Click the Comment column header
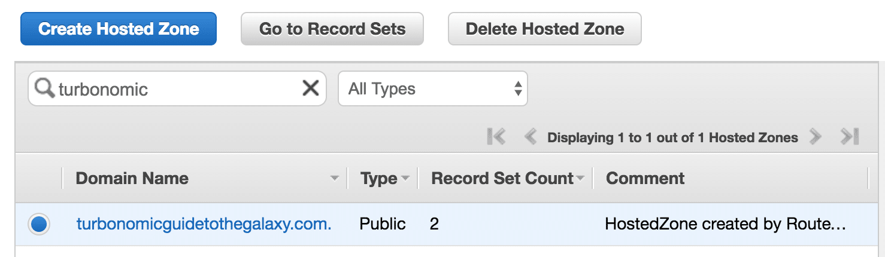The width and height of the screenshot is (885, 257). click(x=645, y=178)
